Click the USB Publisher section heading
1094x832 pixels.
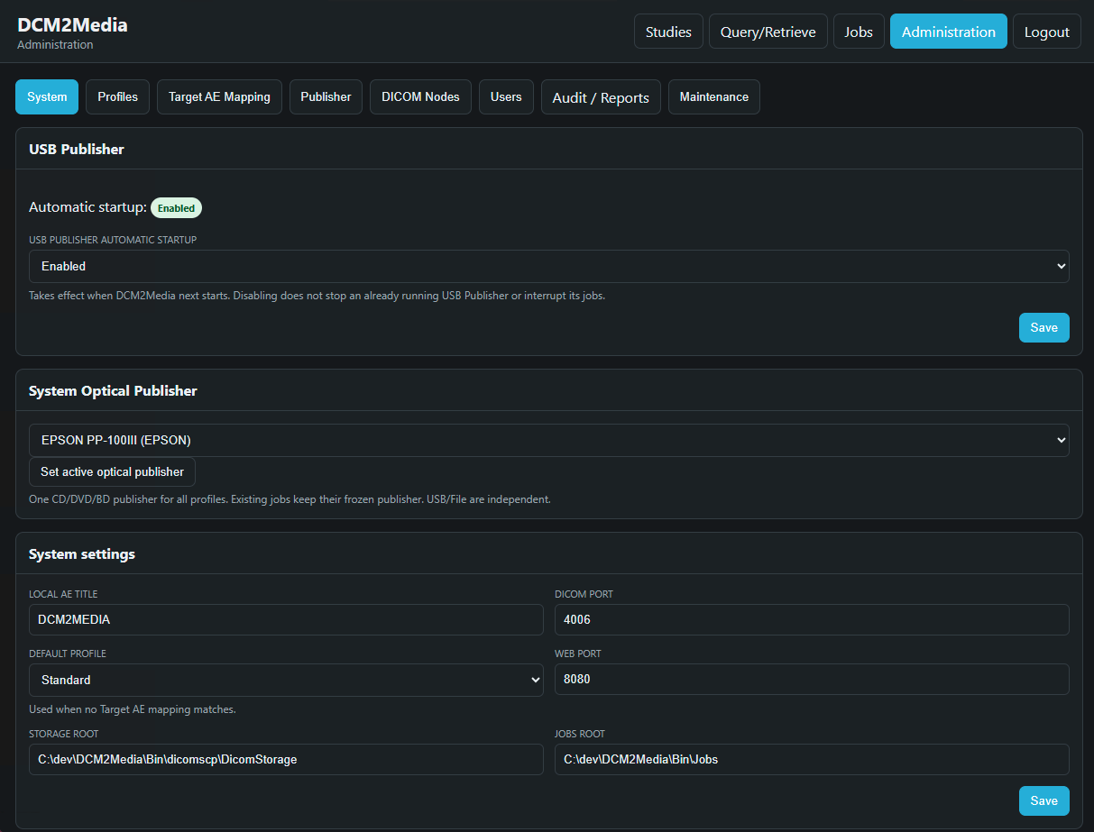[x=77, y=149]
